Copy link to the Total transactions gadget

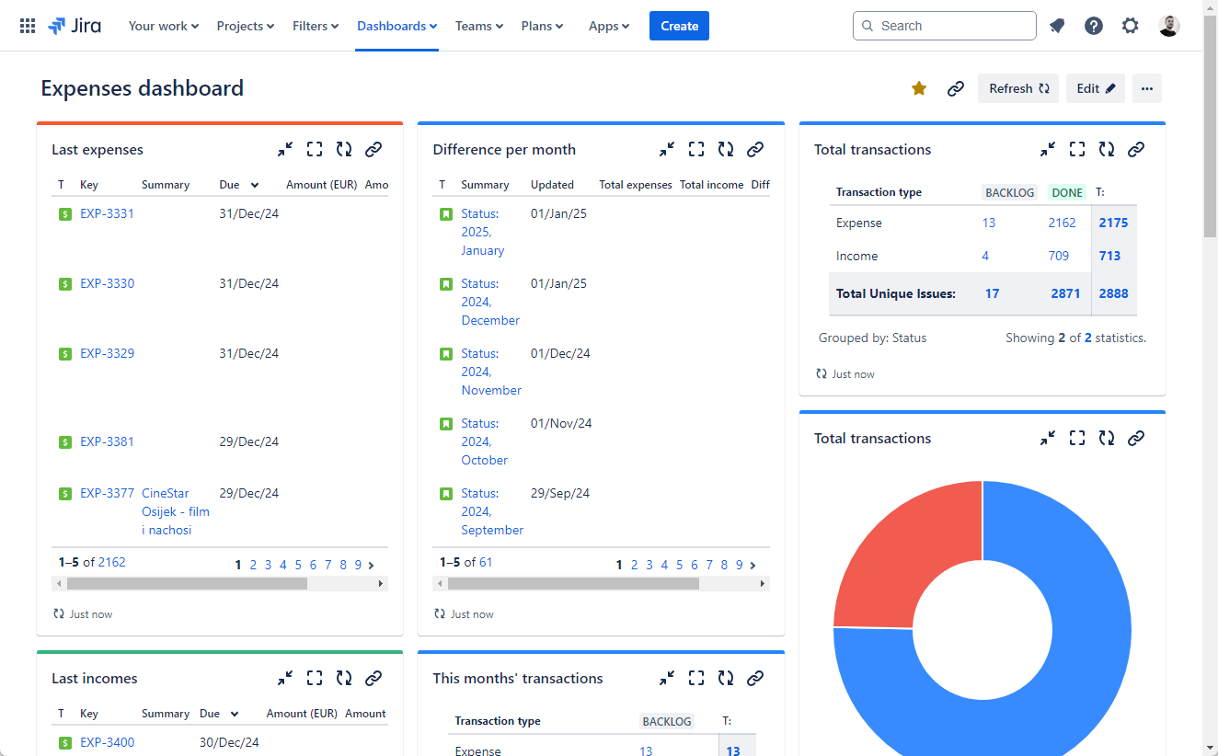[x=1136, y=148]
